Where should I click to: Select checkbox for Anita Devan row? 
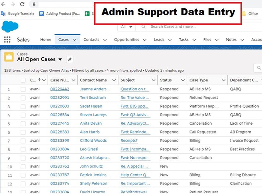[x=23, y=124]
